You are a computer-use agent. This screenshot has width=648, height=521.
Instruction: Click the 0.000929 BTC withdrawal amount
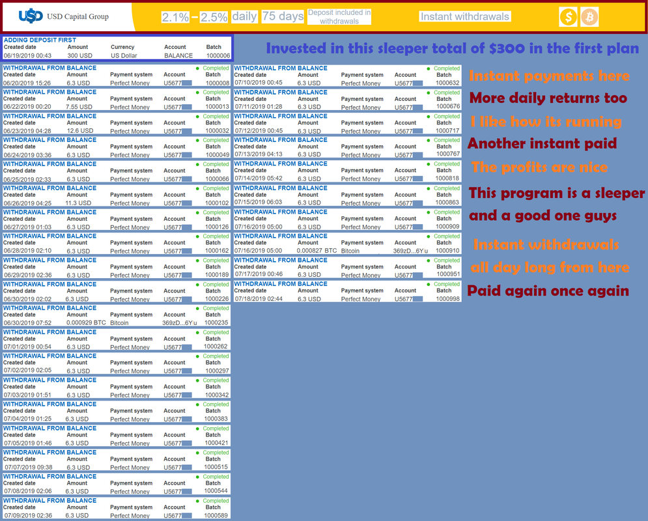point(86,322)
